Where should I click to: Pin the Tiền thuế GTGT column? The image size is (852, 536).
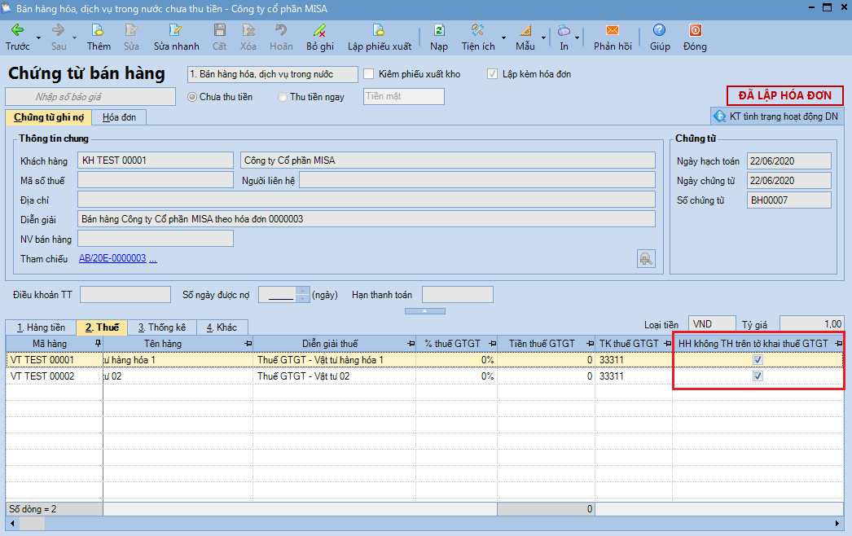point(590,344)
